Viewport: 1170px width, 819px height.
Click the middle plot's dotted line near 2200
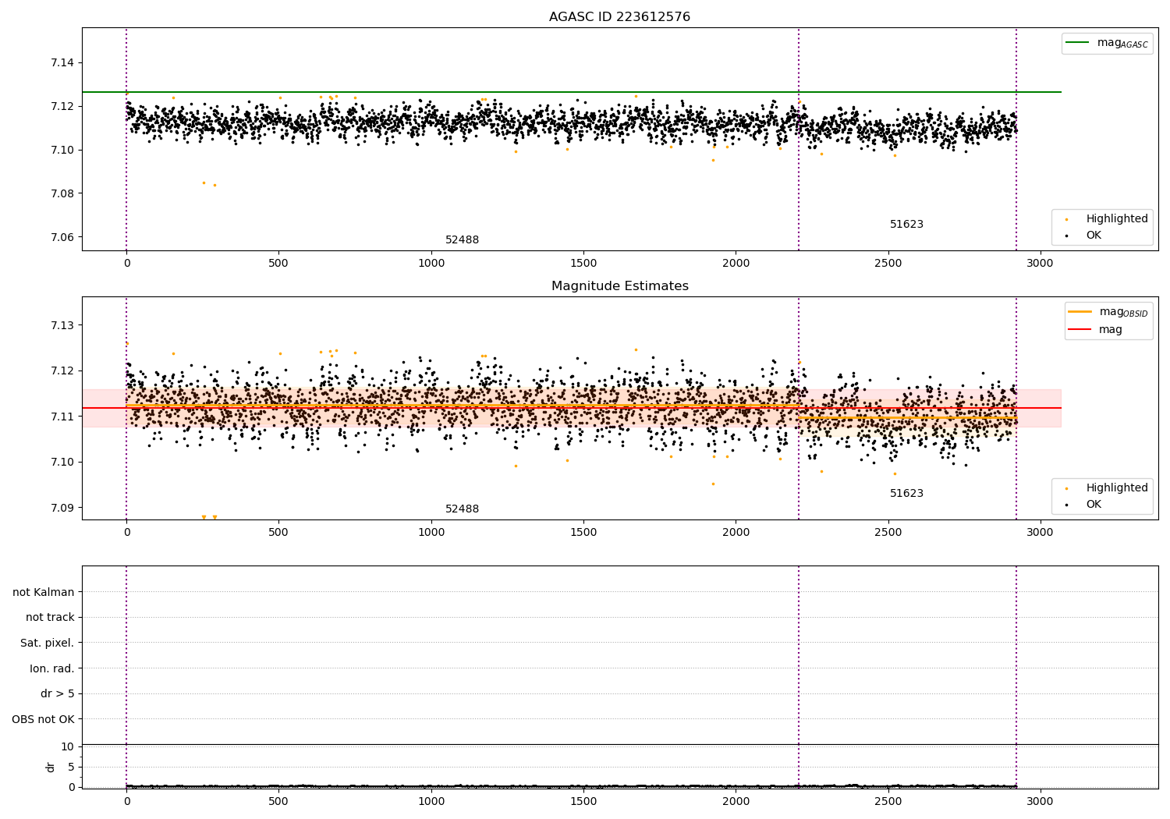point(799,408)
